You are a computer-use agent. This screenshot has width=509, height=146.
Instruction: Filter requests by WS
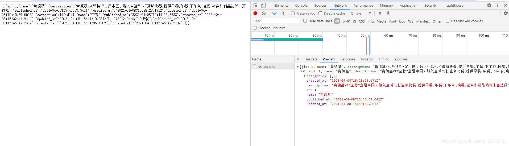pos(411,21)
